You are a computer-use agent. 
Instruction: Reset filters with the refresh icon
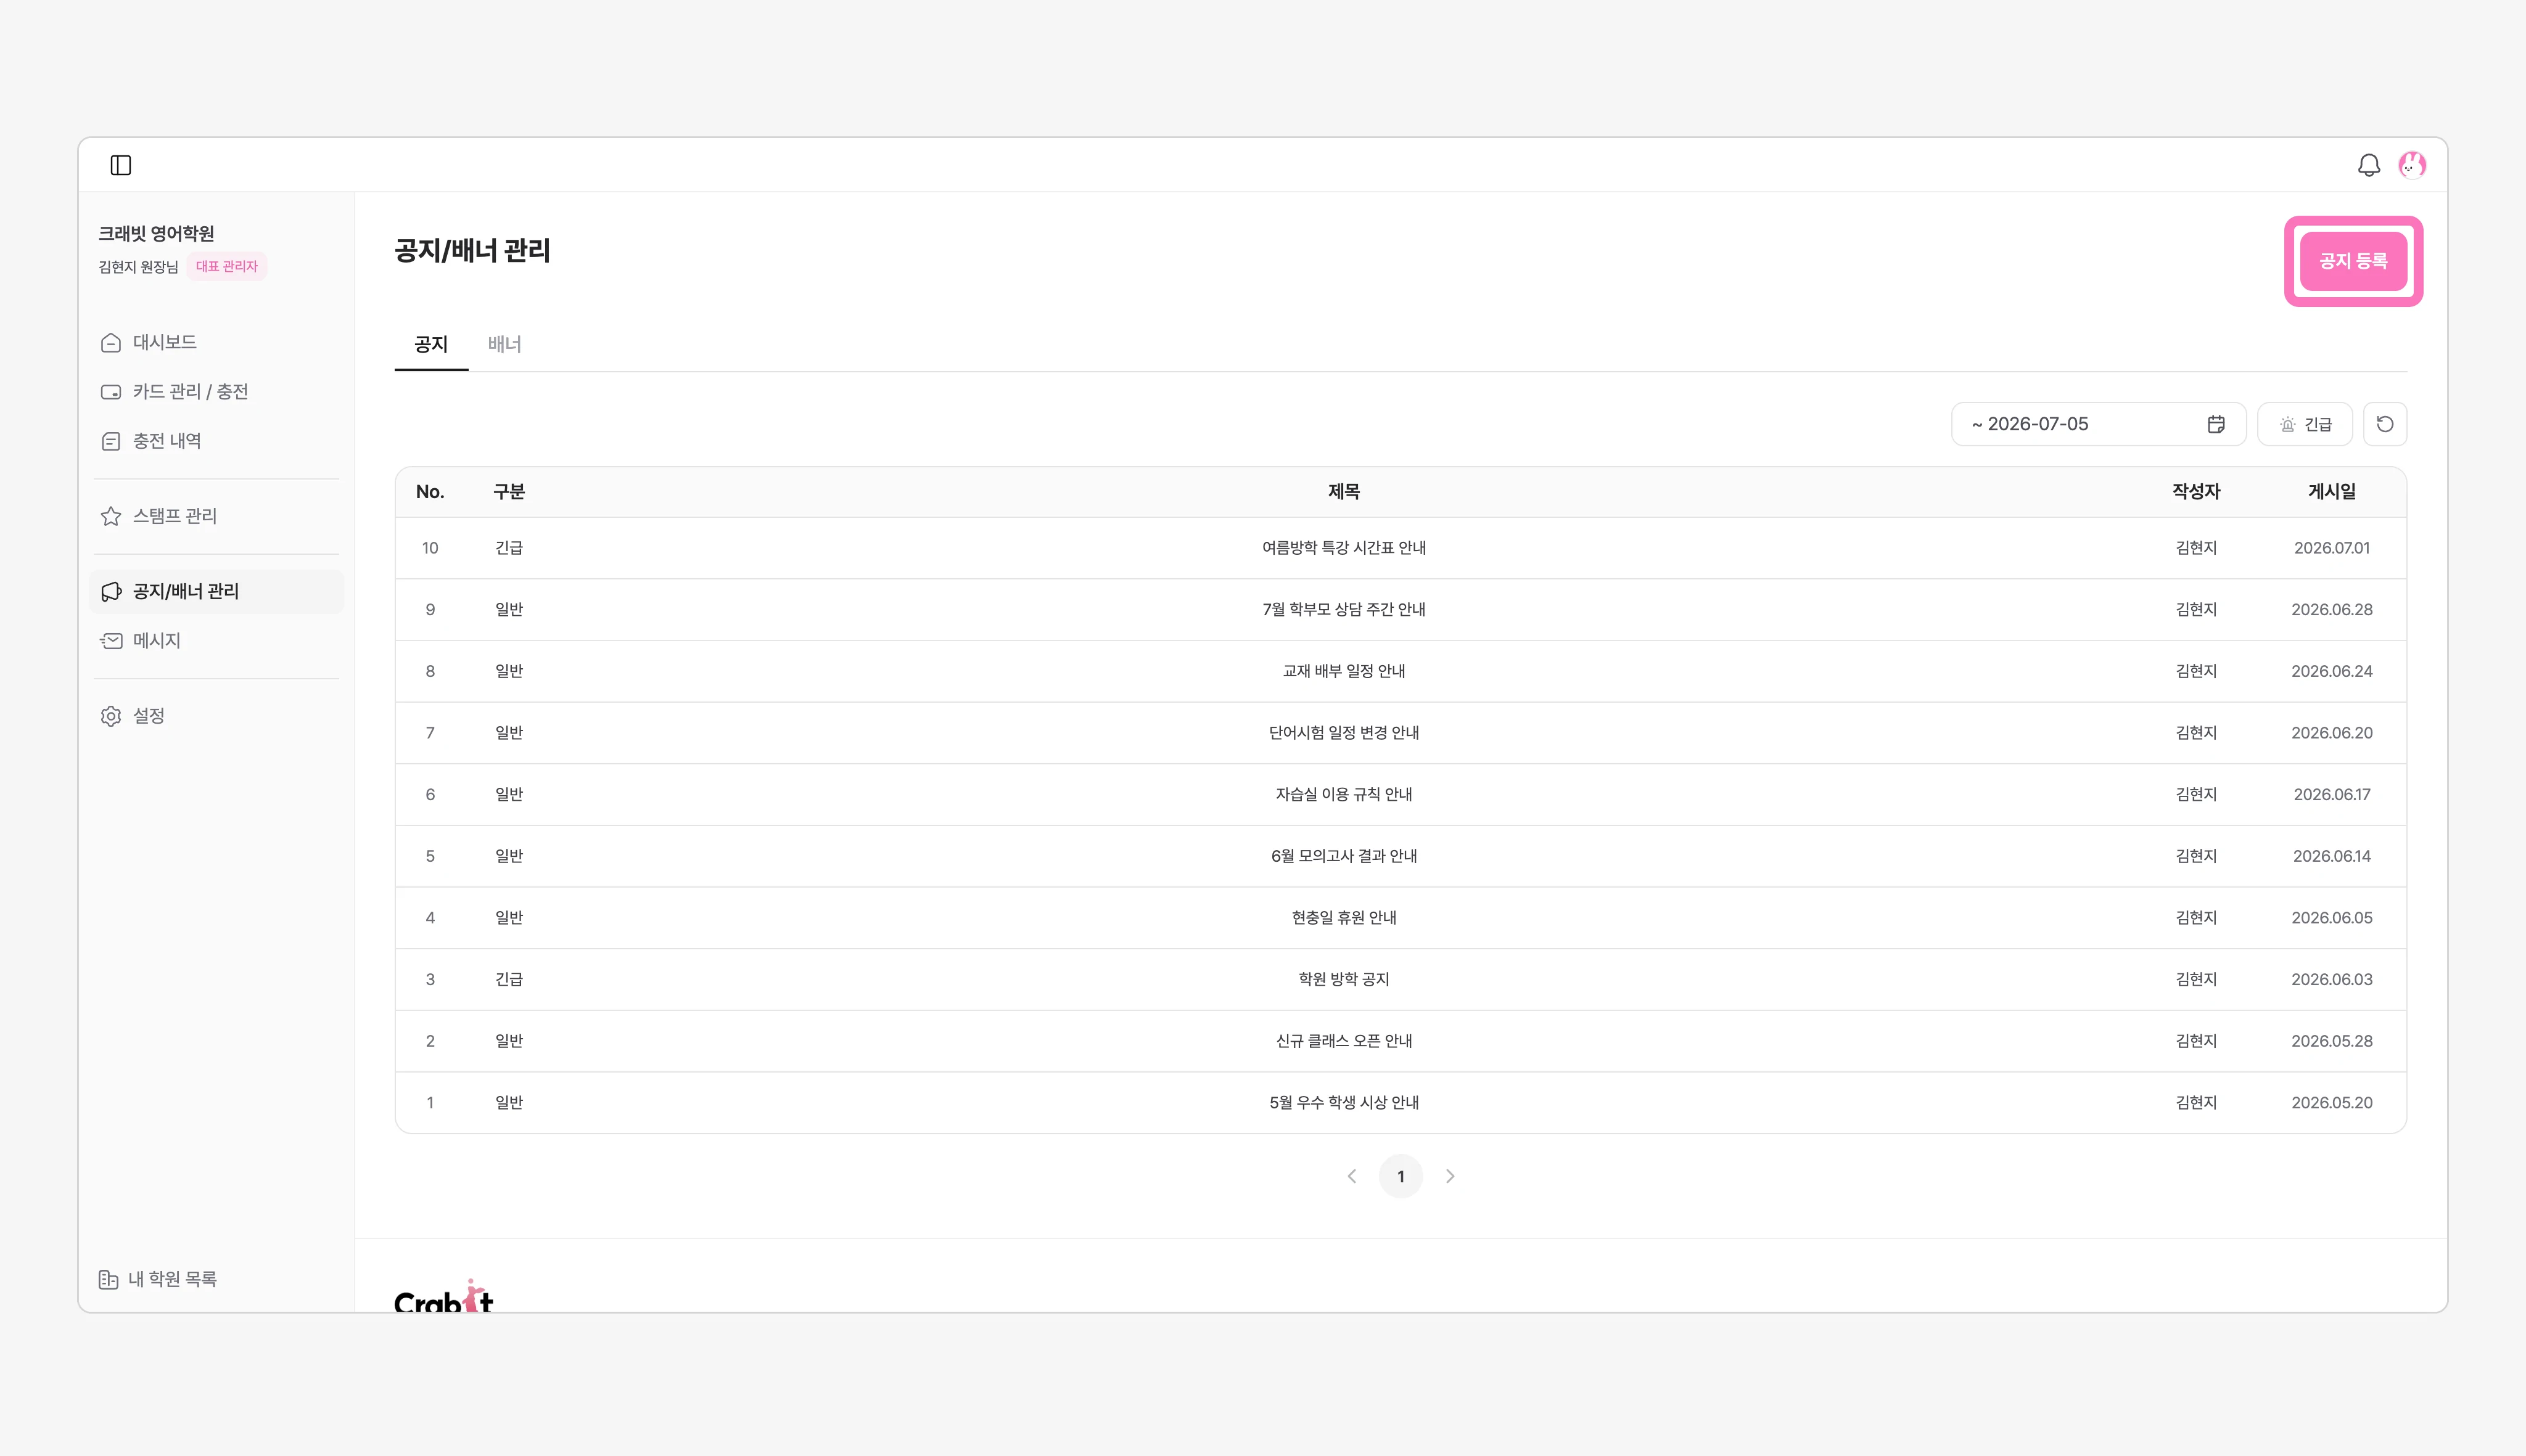(x=2385, y=424)
